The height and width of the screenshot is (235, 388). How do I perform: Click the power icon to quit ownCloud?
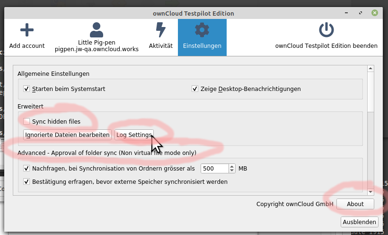326,30
